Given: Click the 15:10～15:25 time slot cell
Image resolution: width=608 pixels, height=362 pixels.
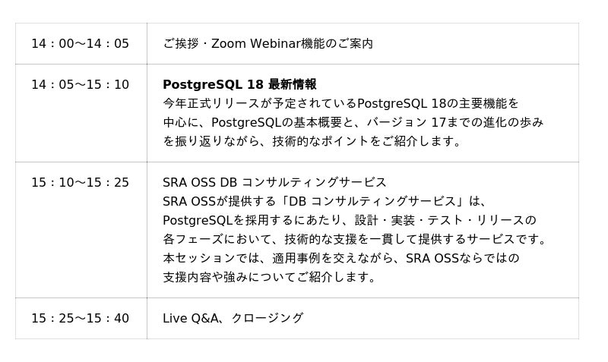Looking at the screenshot, I should click(x=80, y=182).
